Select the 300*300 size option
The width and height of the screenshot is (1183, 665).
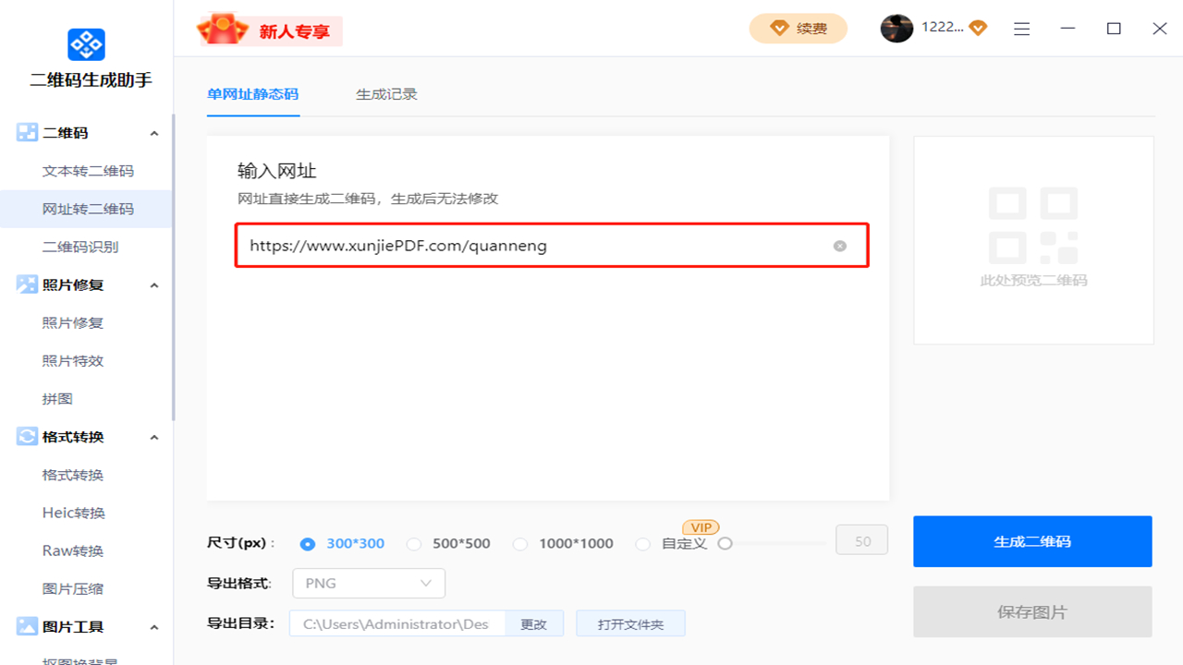point(308,544)
